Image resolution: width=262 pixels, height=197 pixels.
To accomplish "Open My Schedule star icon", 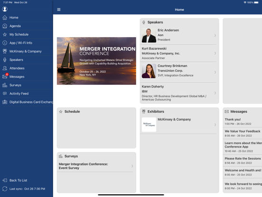I will [x=5, y=35].
